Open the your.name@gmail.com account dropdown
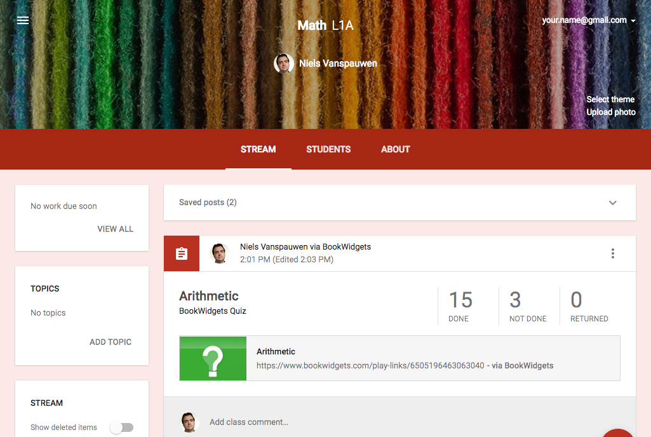Screen dimensions: 651x437 pyautogui.click(x=587, y=20)
